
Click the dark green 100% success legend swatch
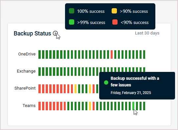72,11
